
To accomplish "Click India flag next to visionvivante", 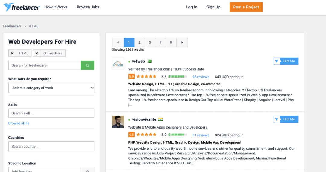I will click(161, 119).
